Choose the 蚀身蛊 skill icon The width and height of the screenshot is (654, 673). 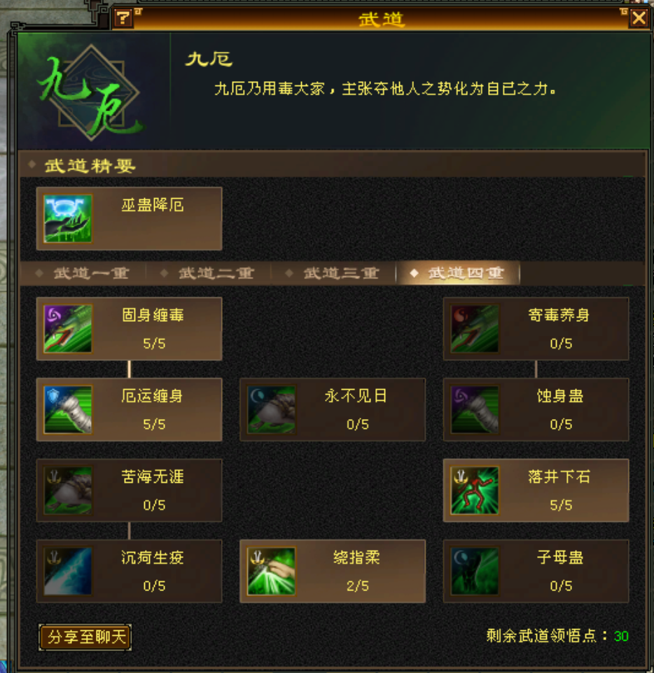point(474,409)
